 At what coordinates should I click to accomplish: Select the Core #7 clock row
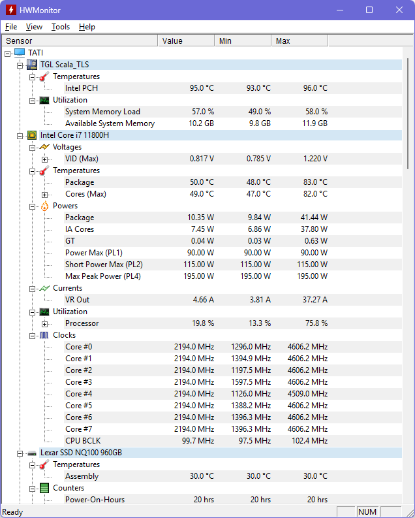233,429
